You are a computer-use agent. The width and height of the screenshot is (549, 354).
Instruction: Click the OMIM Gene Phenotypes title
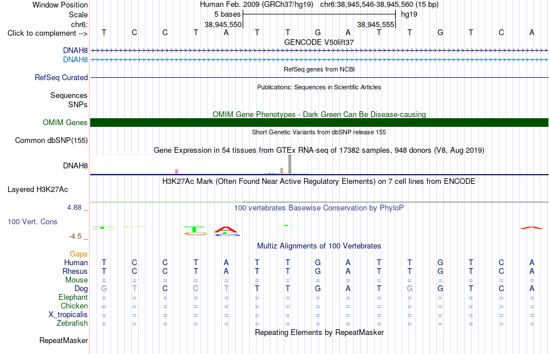pyautogui.click(x=319, y=115)
